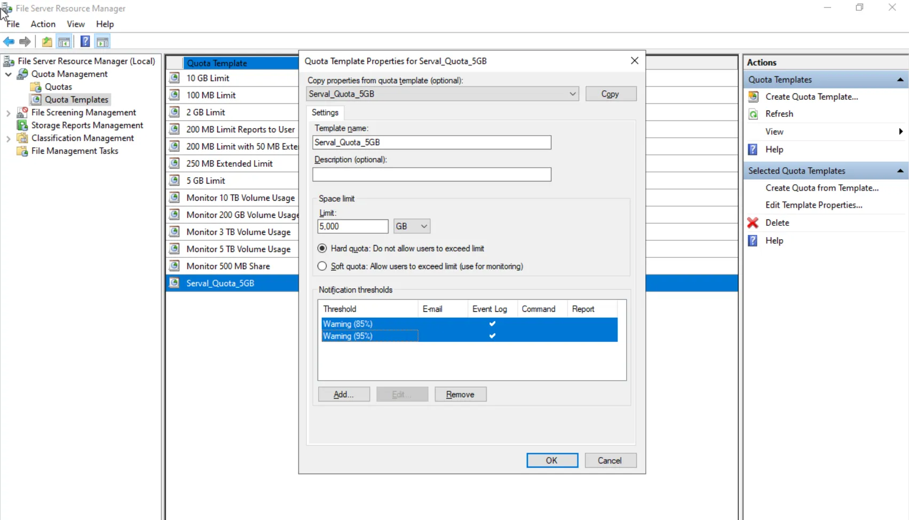The width and height of the screenshot is (909, 520).
Task: Click the red X Delete icon
Action: pyautogui.click(x=753, y=223)
